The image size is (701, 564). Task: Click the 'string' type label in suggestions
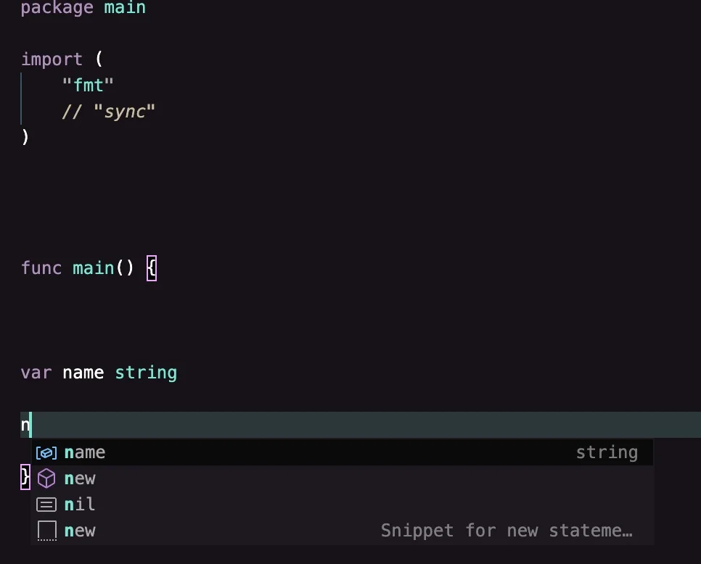607,452
